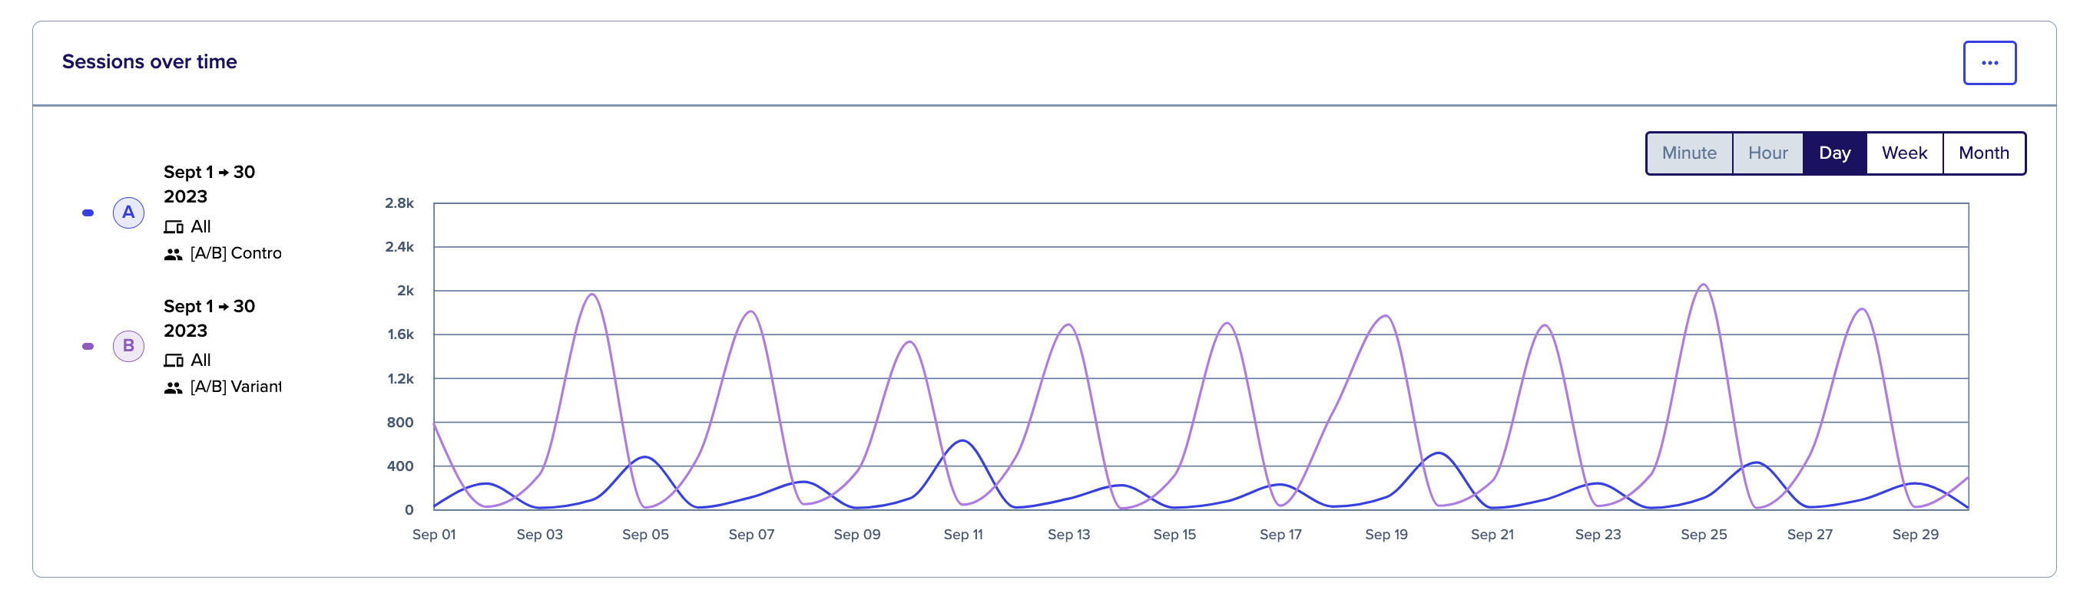2100x606 pixels.
Task: Switch chart to Week granularity
Action: click(1903, 153)
